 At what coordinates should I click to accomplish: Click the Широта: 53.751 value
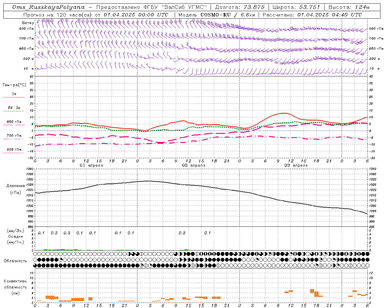(296, 7)
